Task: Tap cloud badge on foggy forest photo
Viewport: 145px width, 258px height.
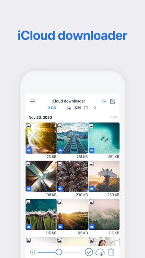Action: click(x=92, y=227)
